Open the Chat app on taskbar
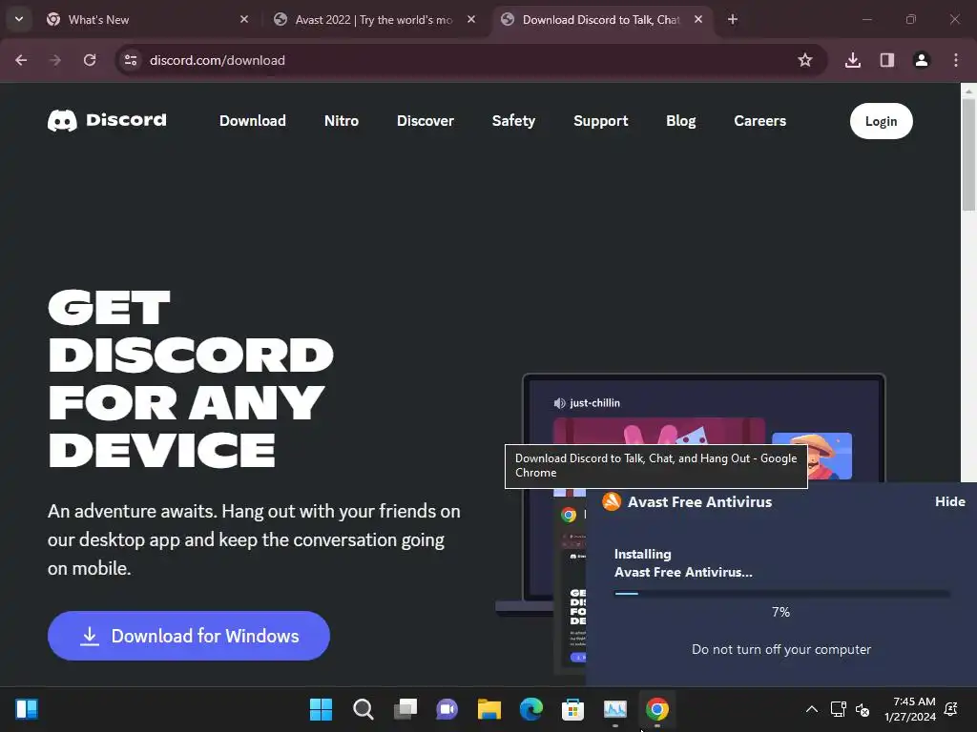The height and width of the screenshot is (732, 977). pyautogui.click(x=447, y=709)
